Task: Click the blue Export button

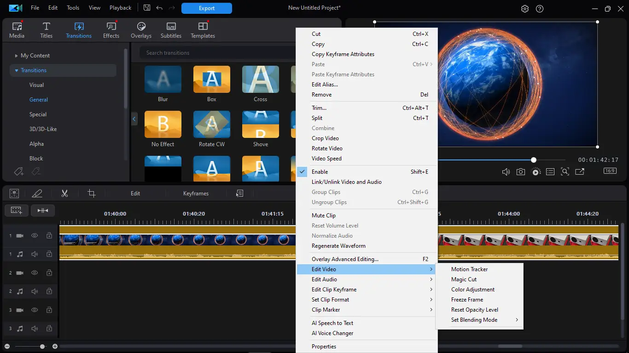Action: point(206,8)
